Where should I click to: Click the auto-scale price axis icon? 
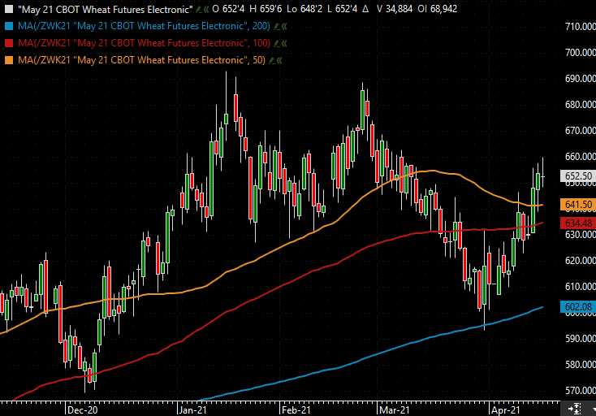point(574,409)
